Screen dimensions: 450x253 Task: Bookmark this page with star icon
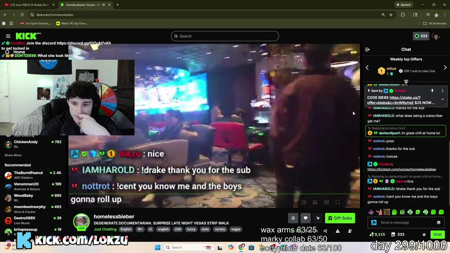click(x=391, y=15)
